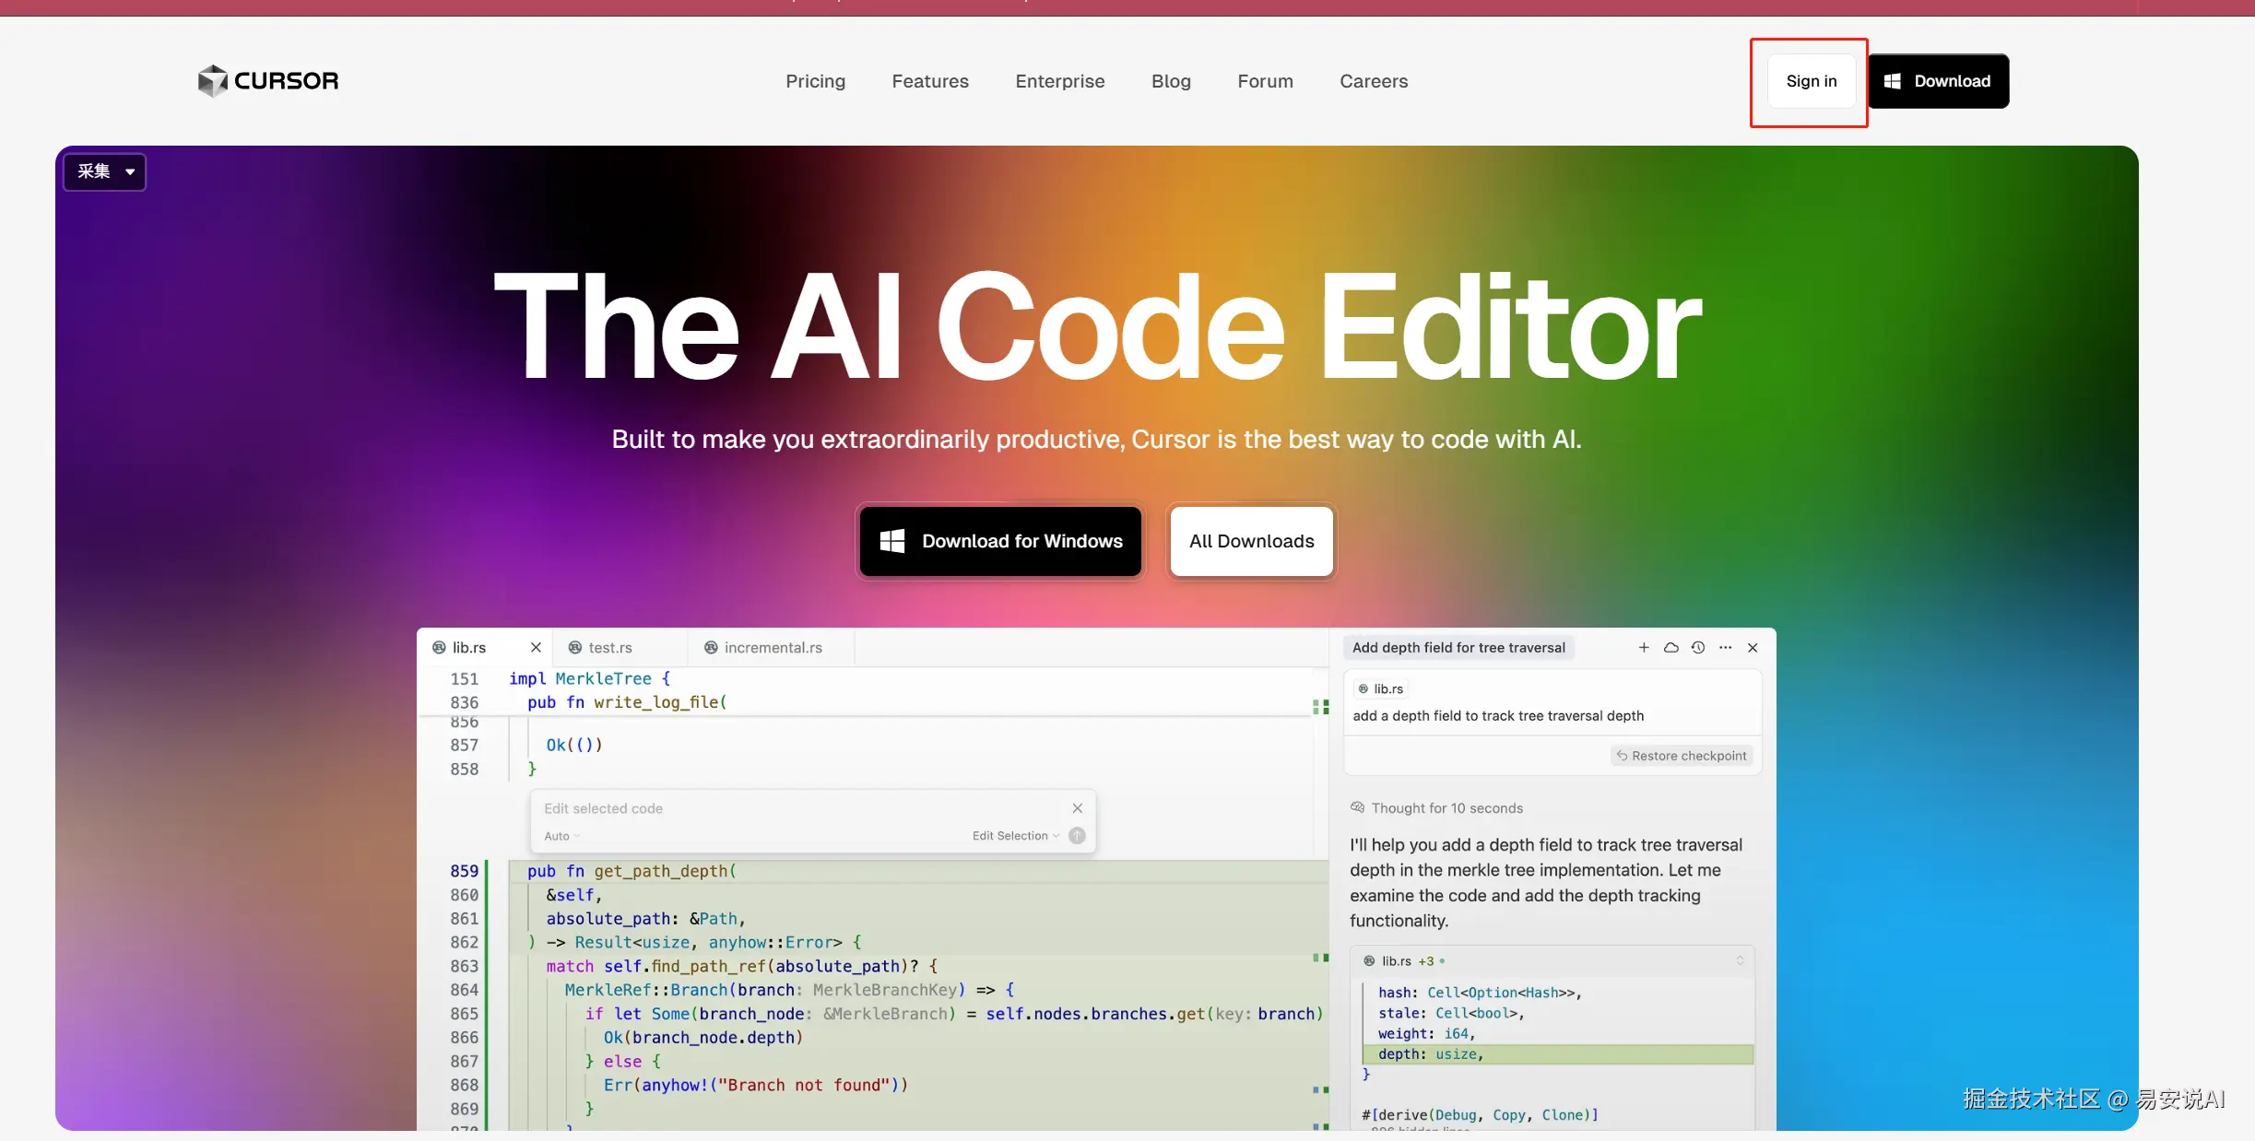Click the brain icon beside Thought text
The image size is (2255, 1141).
pos(1357,808)
